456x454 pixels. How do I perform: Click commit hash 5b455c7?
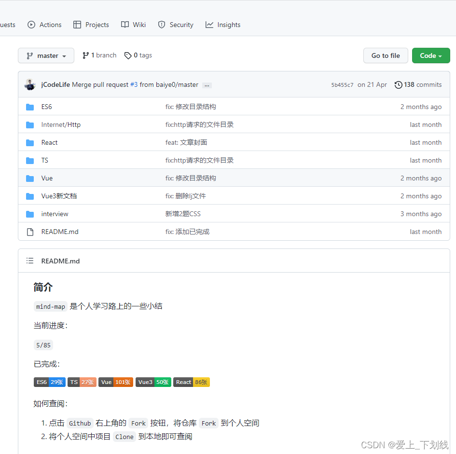[342, 84]
